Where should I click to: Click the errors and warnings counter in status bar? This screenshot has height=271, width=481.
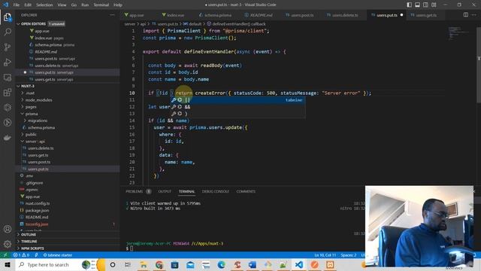pyautogui.click(x=21, y=255)
